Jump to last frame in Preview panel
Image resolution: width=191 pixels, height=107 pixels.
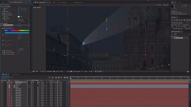click(182, 20)
